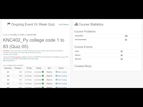Click the Problem column header

(x=18, y=68)
